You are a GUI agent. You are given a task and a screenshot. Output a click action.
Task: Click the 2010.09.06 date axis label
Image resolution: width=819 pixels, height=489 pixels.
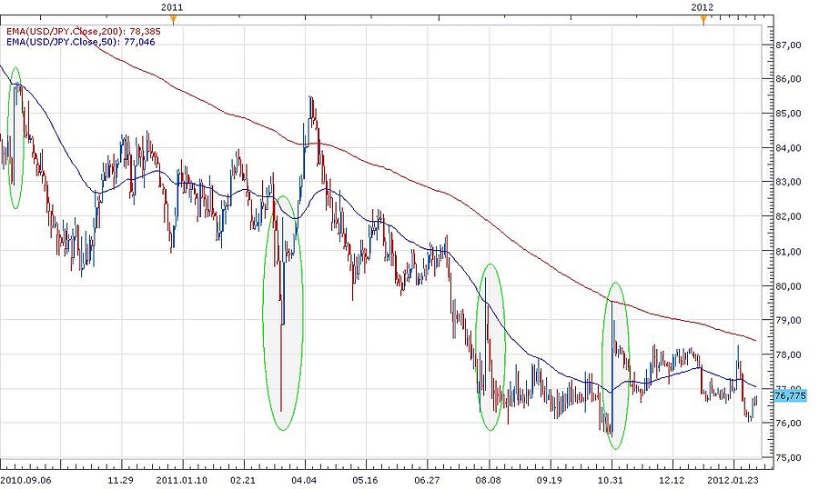coord(25,476)
